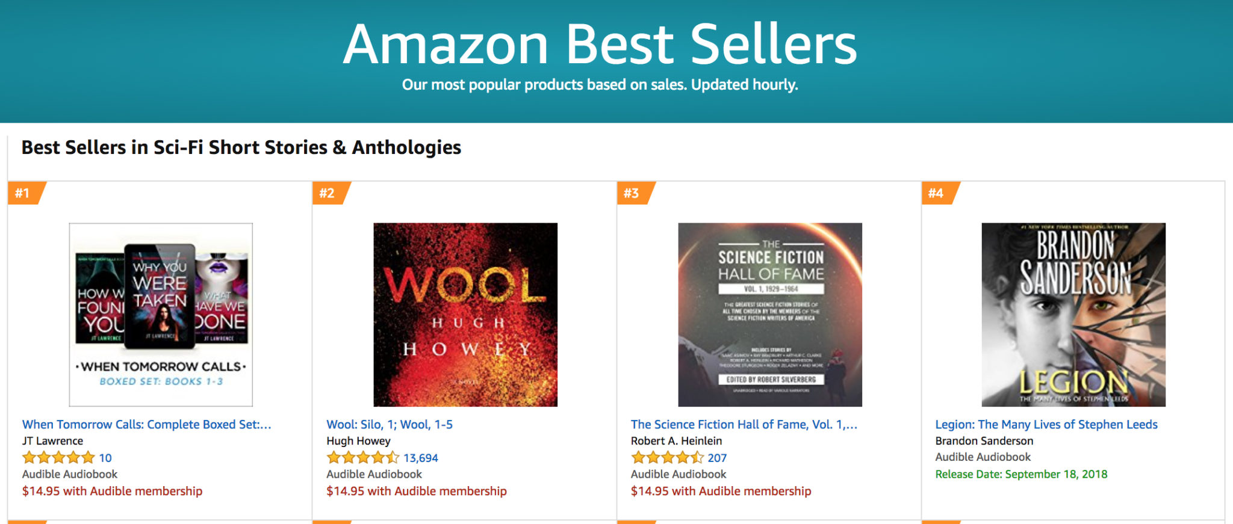The height and width of the screenshot is (524, 1233).
Task: Open the Wool book cover image
Action: (465, 315)
